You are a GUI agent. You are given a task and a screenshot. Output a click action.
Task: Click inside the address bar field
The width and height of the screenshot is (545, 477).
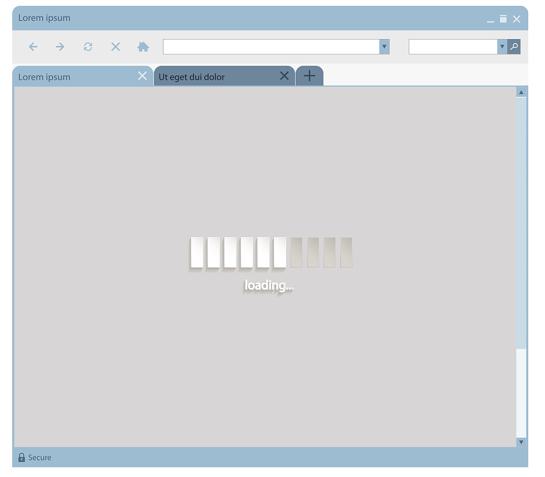coord(271,47)
